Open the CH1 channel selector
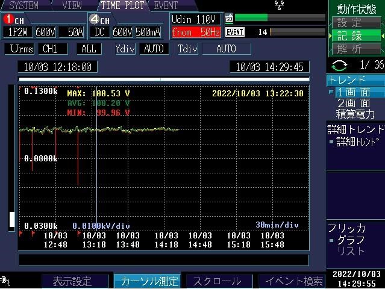385x289 pixels. [x=53, y=49]
